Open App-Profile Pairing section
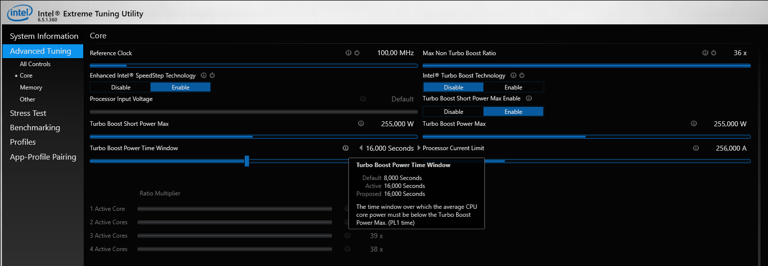Image resolution: width=768 pixels, height=266 pixels. pyautogui.click(x=43, y=157)
